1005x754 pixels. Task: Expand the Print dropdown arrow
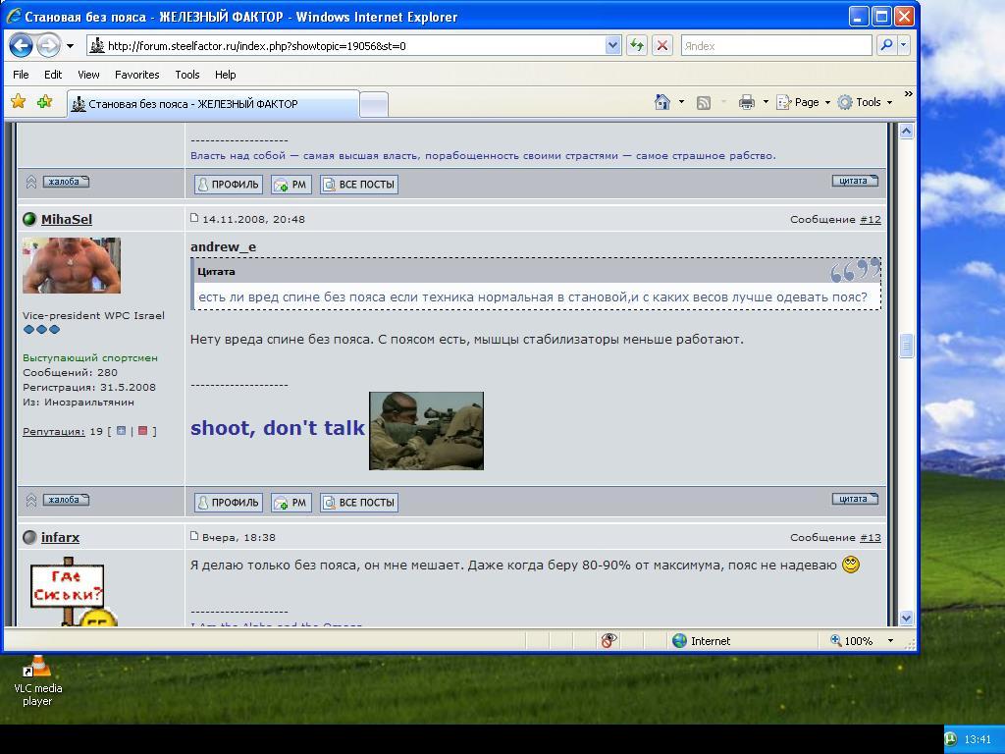point(766,102)
